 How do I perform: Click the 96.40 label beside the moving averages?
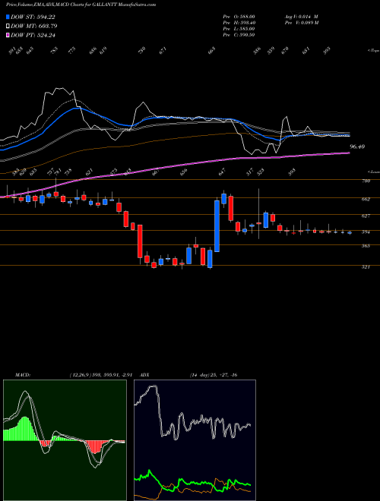[x=357, y=147]
